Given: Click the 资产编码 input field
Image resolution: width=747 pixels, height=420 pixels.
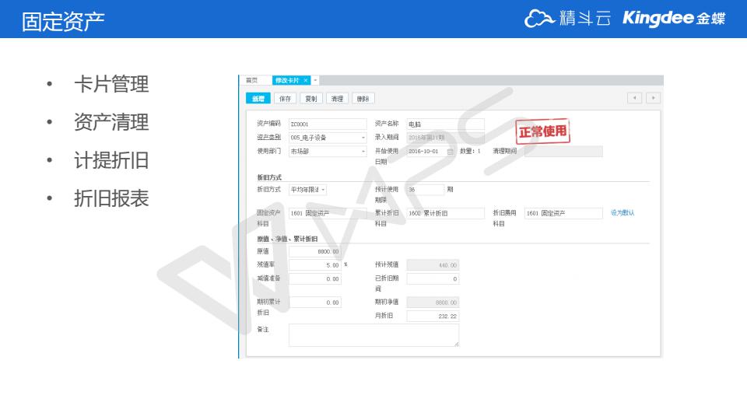Looking at the screenshot, I should click(327, 124).
